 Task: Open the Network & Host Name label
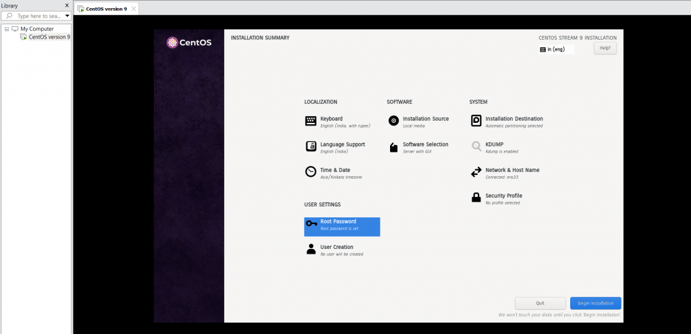point(513,169)
